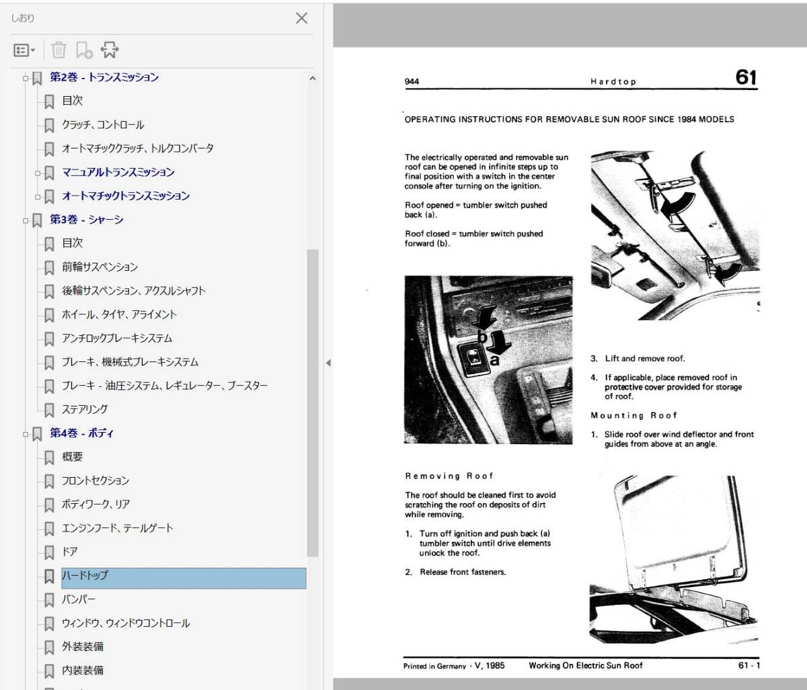
Task: Click the find current bookmark icon
Action: tap(110, 50)
